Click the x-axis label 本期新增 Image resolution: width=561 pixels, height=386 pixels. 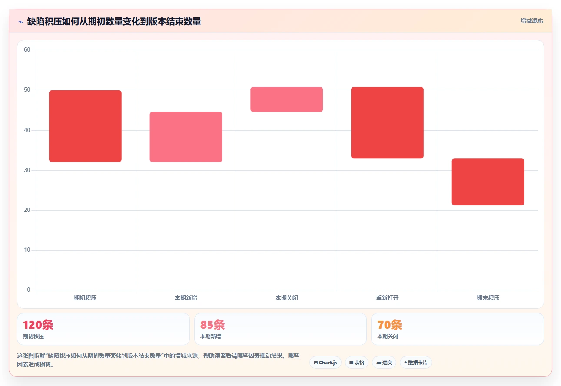186,298
